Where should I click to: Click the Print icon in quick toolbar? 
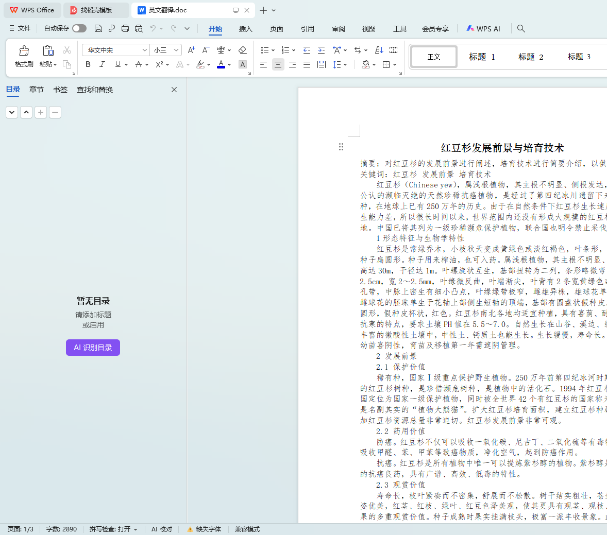pos(125,29)
